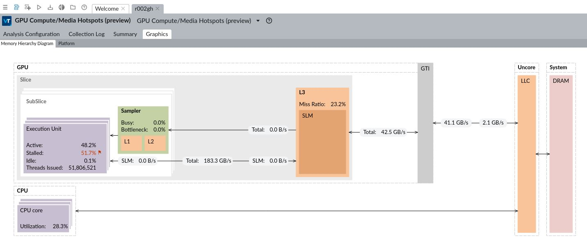Select the CPU core block

click(43, 218)
